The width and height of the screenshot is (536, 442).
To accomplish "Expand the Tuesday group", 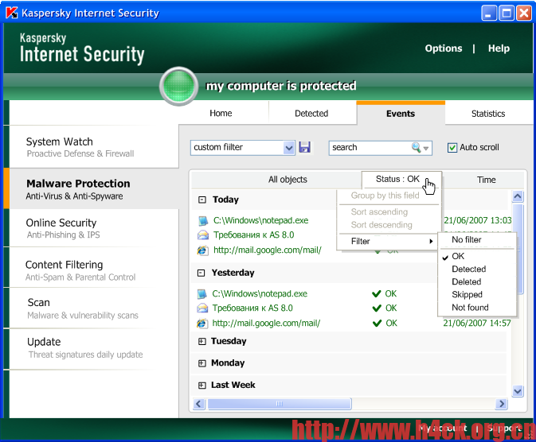I will point(202,341).
